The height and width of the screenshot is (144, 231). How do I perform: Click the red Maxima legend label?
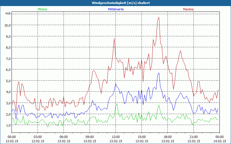pyautogui.click(x=188, y=9)
